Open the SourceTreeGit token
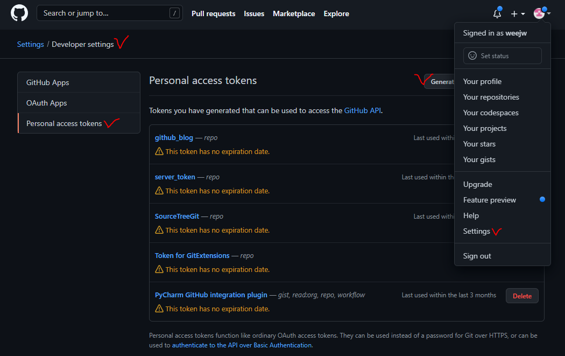The image size is (565, 356). coord(176,216)
